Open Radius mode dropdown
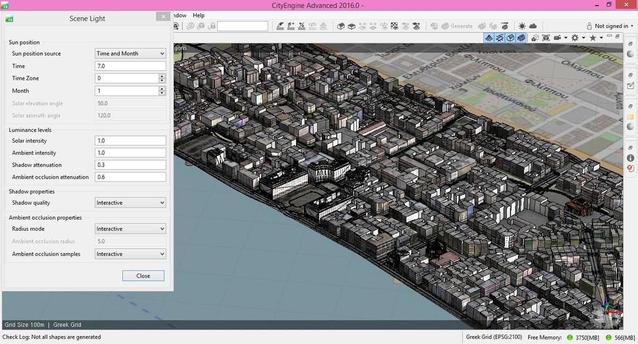 (130, 229)
